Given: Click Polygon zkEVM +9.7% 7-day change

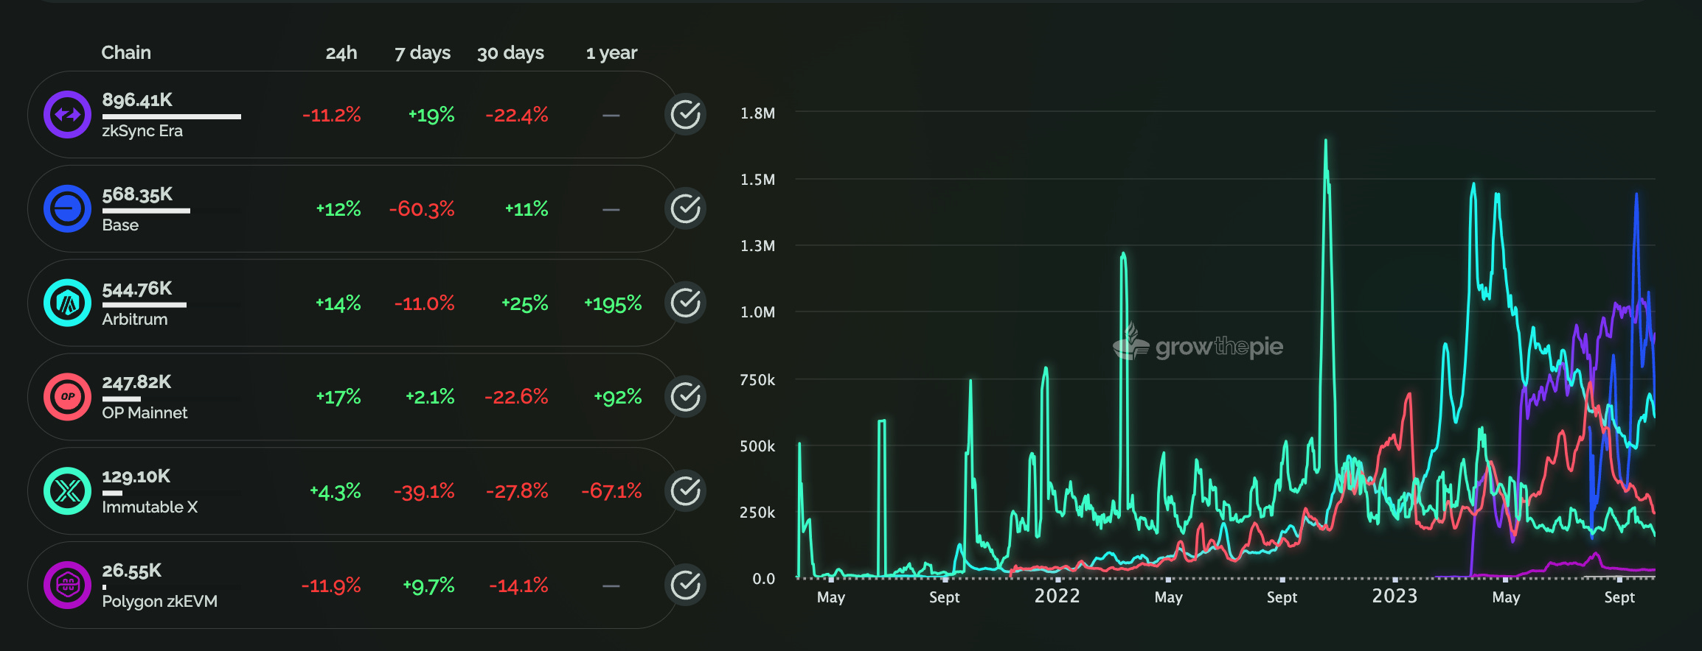Looking at the screenshot, I should [428, 586].
